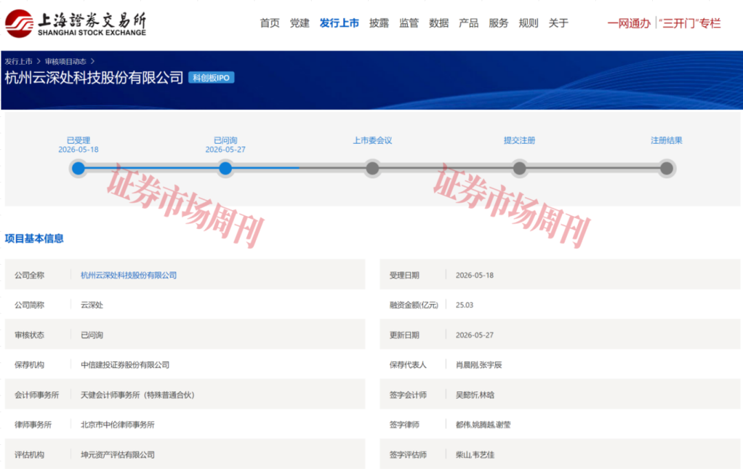Click the 更新日期 value 2026-05-27 in table

(x=475, y=335)
